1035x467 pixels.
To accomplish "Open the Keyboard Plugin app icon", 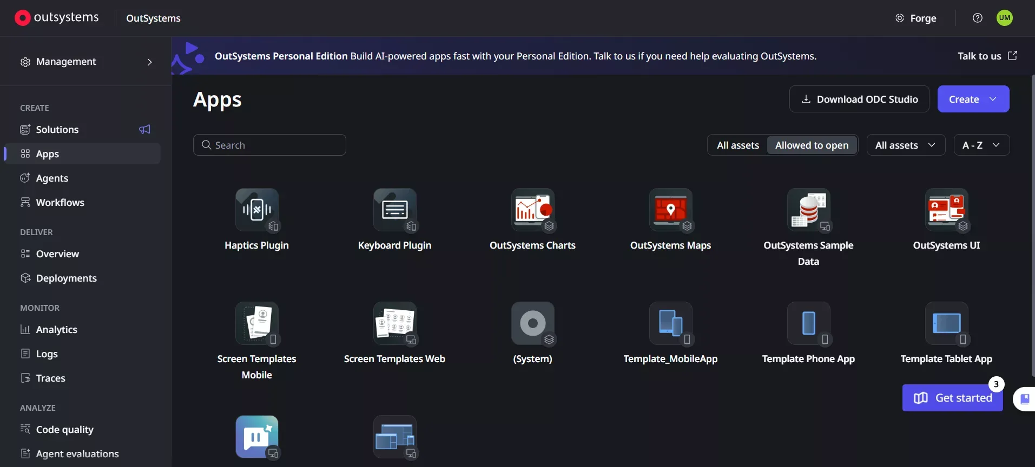I will click(395, 210).
